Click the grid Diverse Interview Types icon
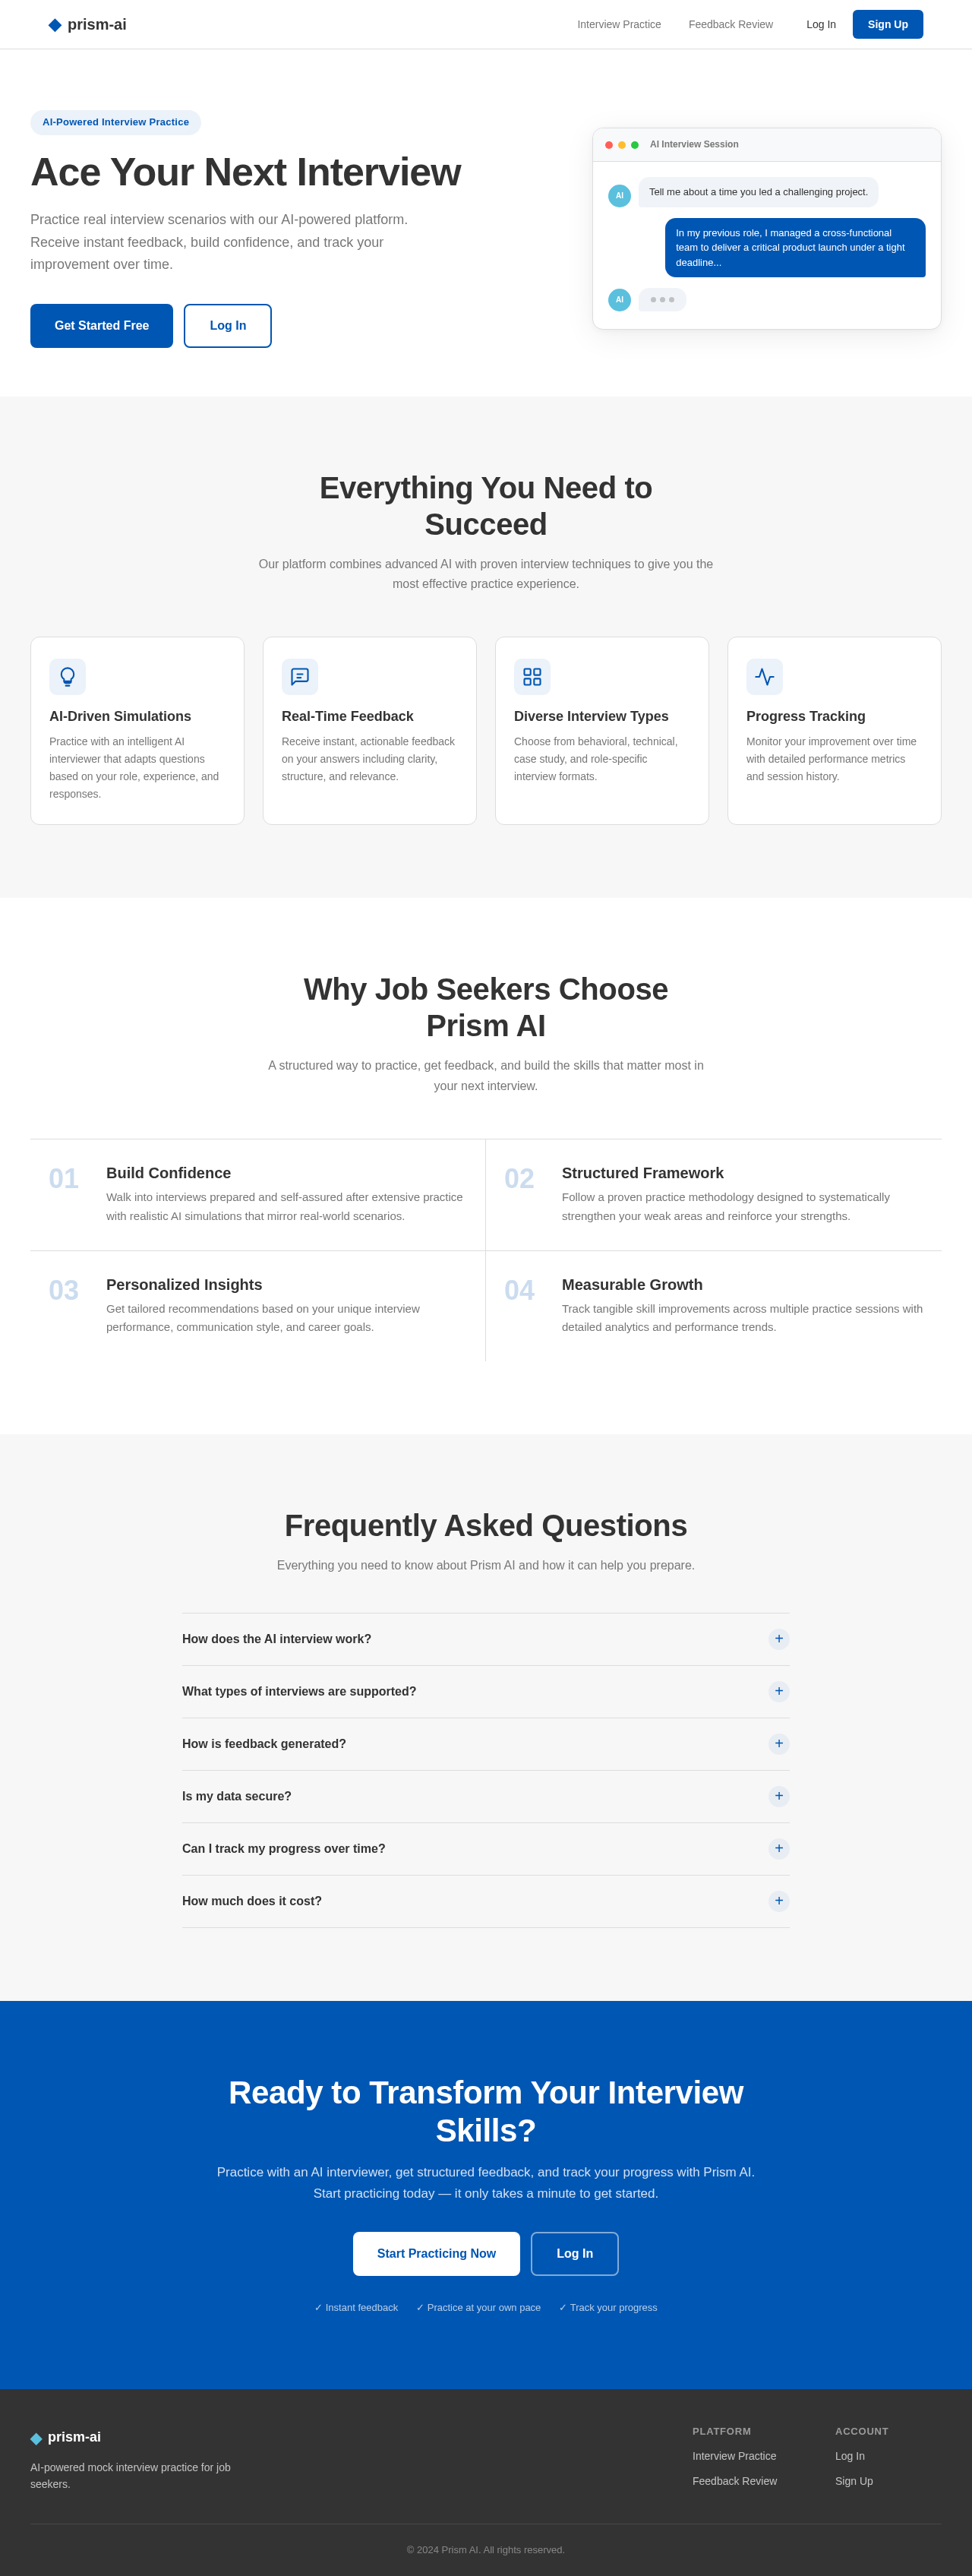The width and height of the screenshot is (972, 2576). pos(532,677)
